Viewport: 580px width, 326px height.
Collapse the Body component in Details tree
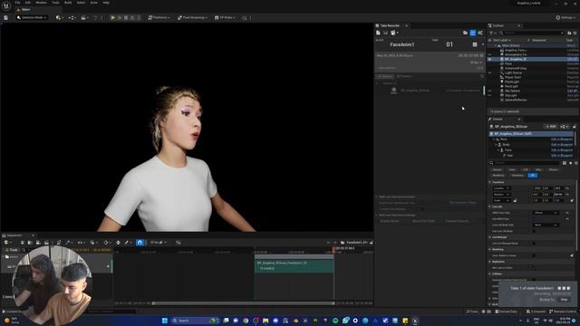click(496, 145)
